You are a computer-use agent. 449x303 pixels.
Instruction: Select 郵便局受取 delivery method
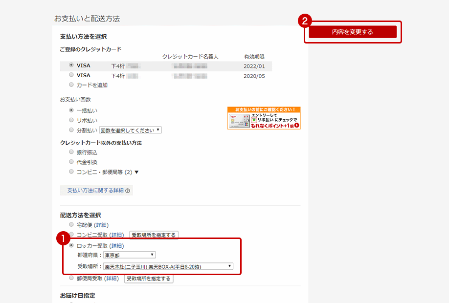(x=72, y=279)
